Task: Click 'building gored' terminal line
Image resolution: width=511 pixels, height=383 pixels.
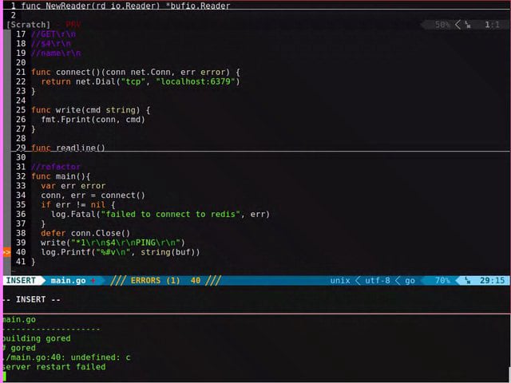Action: (36, 338)
